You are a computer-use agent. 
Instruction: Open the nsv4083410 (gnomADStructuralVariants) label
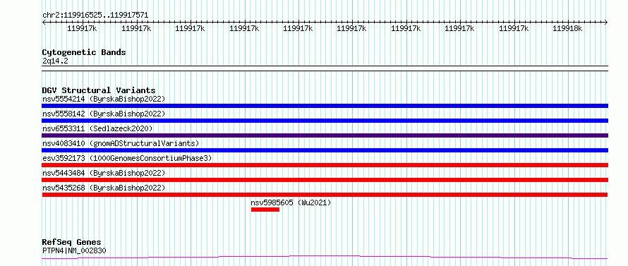pyautogui.click(x=121, y=143)
